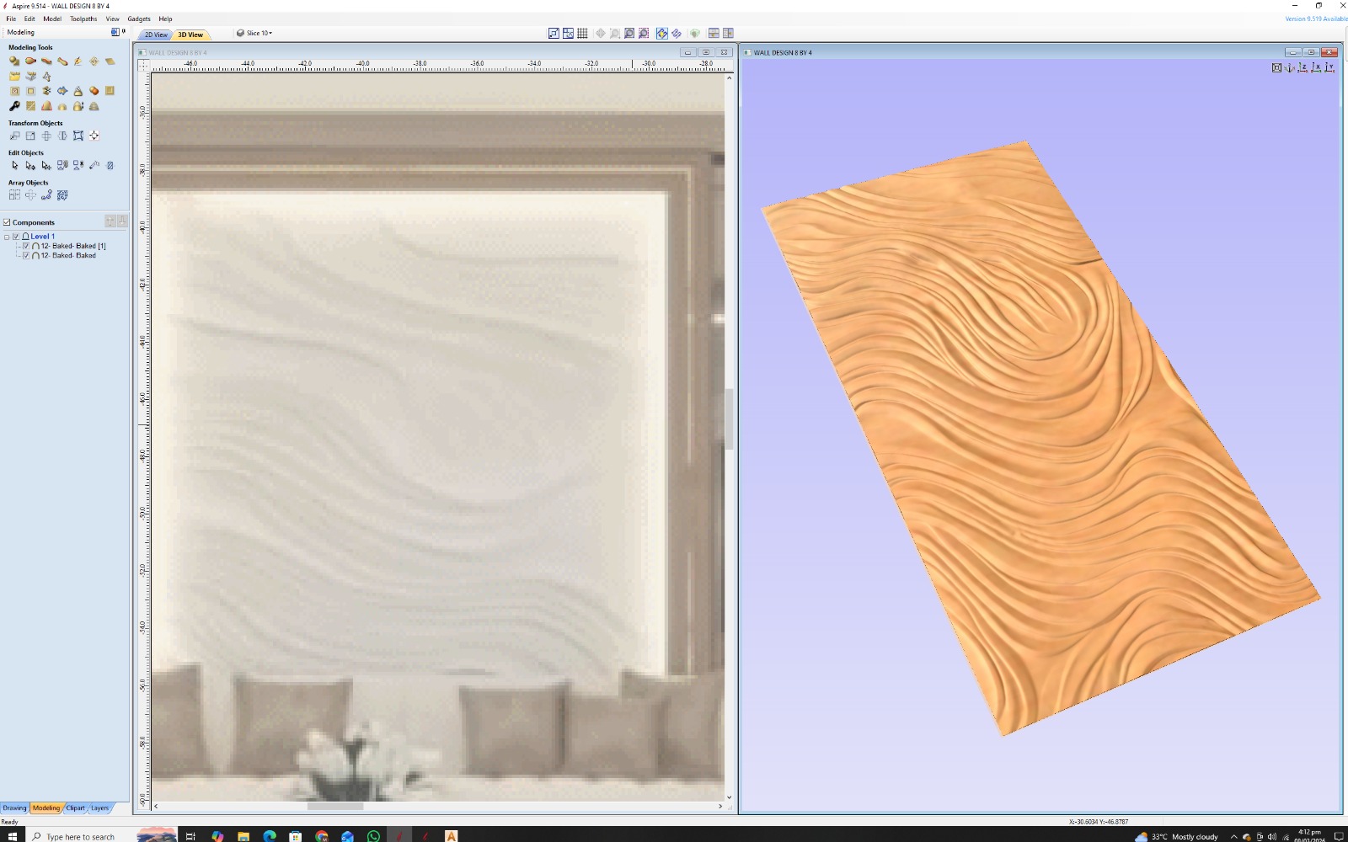1348x842 pixels.
Task: View the 3D model along Z axis
Action: point(1303,67)
